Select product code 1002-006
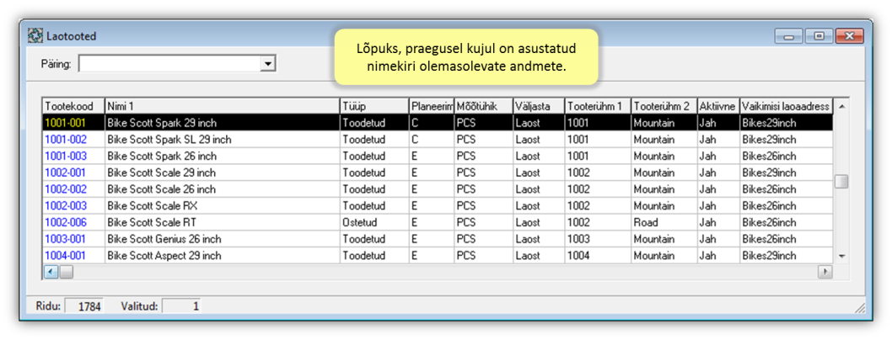 pos(66,222)
